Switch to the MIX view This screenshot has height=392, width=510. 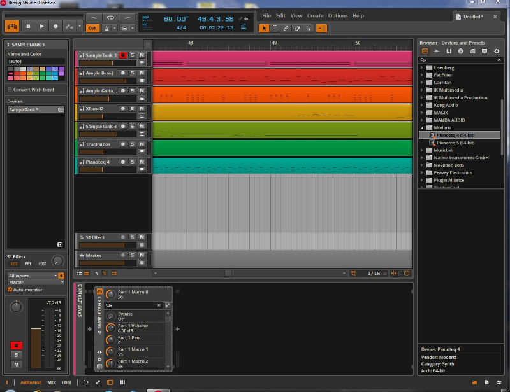tap(52, 382)
